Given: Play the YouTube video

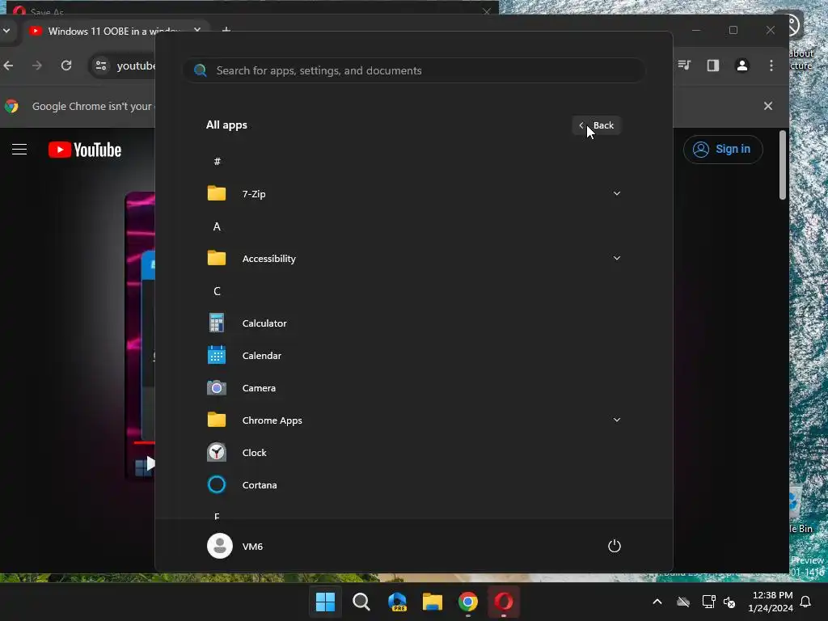Looking at the screenshot, I should click(150, 463).
